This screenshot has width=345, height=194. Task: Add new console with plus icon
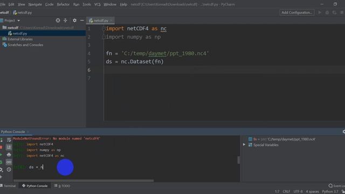click(1, 177)
